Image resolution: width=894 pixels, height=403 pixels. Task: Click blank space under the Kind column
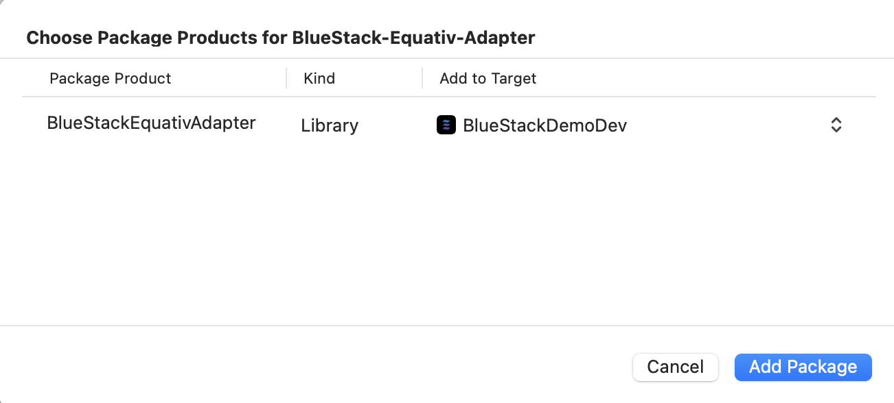(x=354, y=233)
